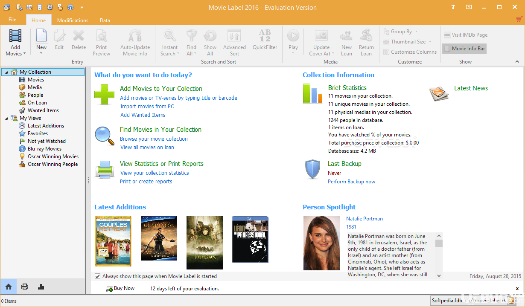
Task: Click the printer View Statistics icon
Action: [x=105, y=169]
